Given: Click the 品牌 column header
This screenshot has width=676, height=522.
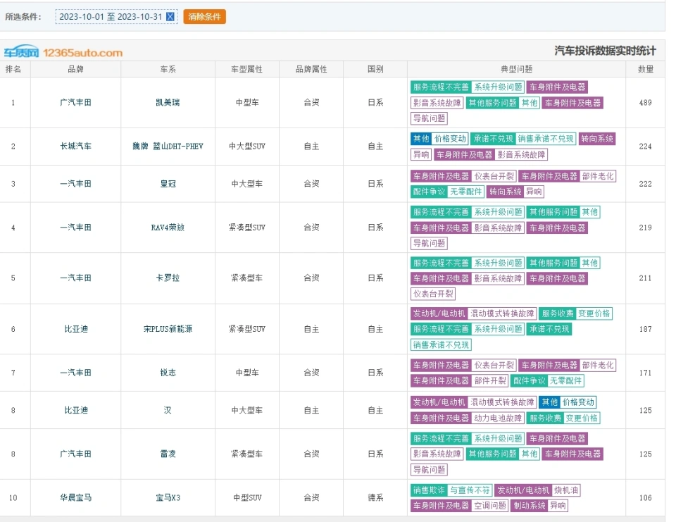Looking at the screenshot, I should coord(75,69).
